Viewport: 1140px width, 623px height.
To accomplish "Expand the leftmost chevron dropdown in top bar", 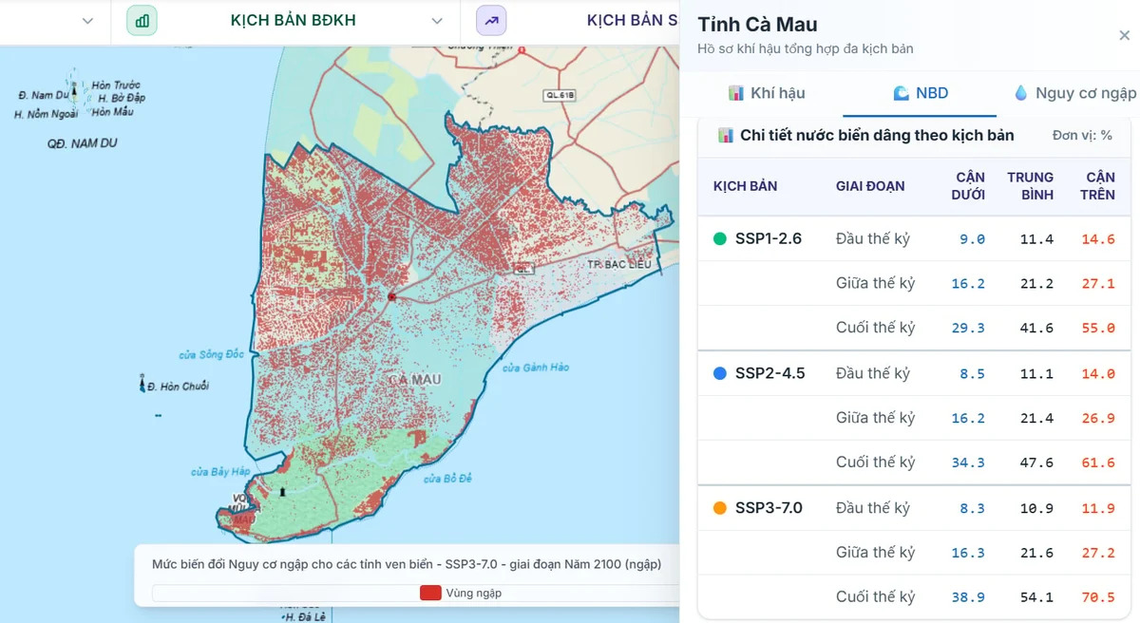I will click(x=87, y=21).
